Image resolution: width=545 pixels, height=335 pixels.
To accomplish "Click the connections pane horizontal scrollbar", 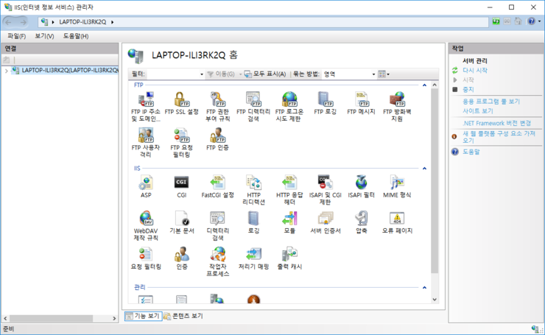I will 51,318.
